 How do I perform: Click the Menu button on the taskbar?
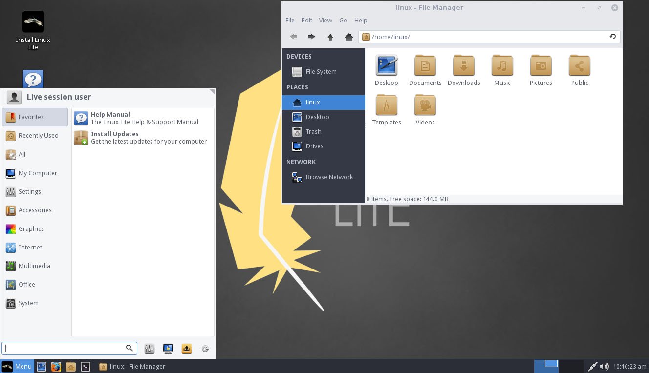pyautogui.click(x=18, y=366)
